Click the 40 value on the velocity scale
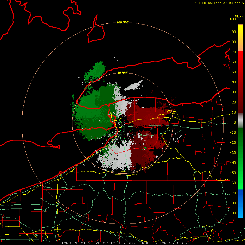The height and width of the screenshot is (245, 245). click(x=234, y=82)
